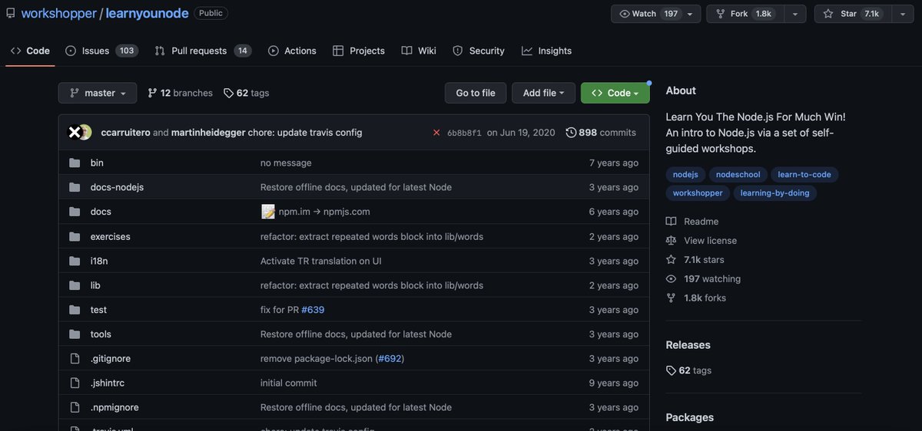Screen dimensions: 922x431
Task: Click the Go to file button
Action: point(476,93)
